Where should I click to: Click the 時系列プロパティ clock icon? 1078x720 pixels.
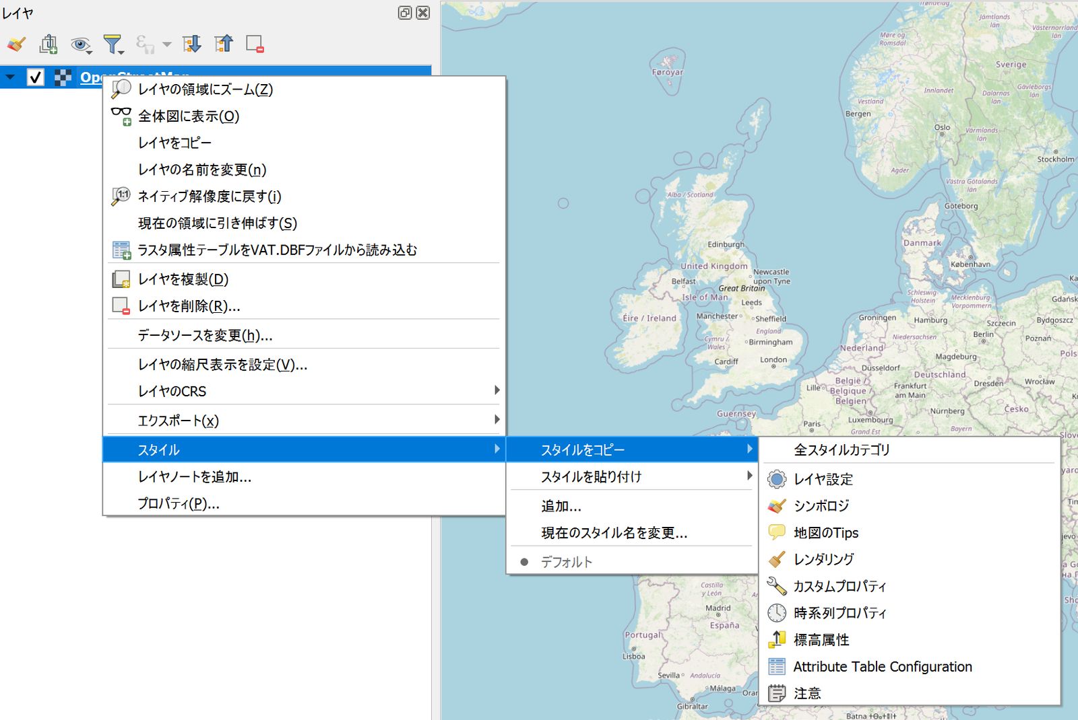[x=777, y=613]
